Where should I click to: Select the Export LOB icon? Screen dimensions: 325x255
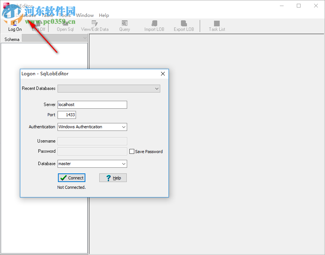[x=184, y=26]
